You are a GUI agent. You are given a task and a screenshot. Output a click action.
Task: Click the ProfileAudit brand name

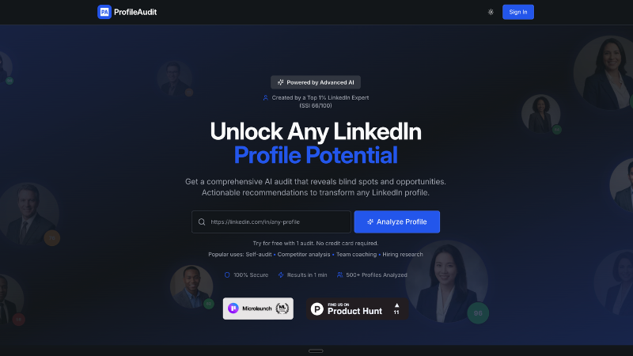tap(135, 12)
